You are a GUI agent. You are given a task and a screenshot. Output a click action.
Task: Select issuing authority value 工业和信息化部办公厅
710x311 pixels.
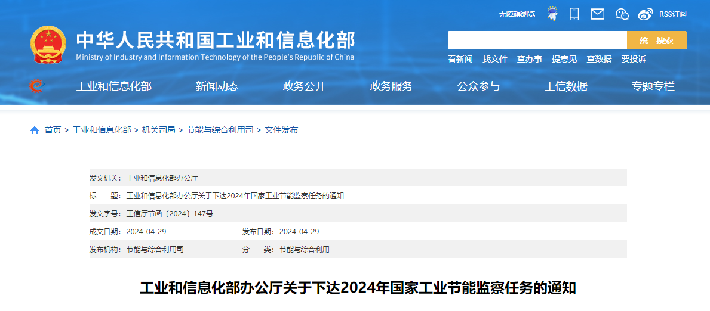click(162, 178)
